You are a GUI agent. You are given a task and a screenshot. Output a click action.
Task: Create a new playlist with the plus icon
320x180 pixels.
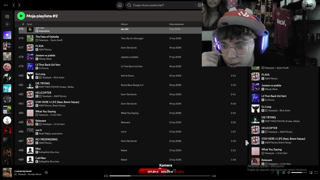pos(7,24)
